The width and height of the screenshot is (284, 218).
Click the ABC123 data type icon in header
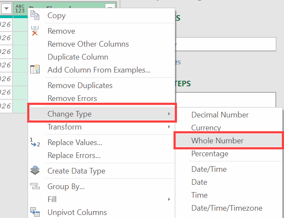[x=20, y=9]
